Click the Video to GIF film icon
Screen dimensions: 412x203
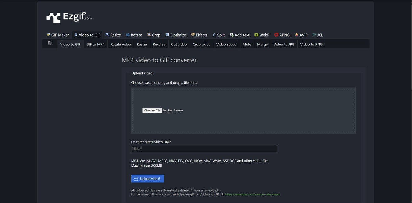coord(76,35)
